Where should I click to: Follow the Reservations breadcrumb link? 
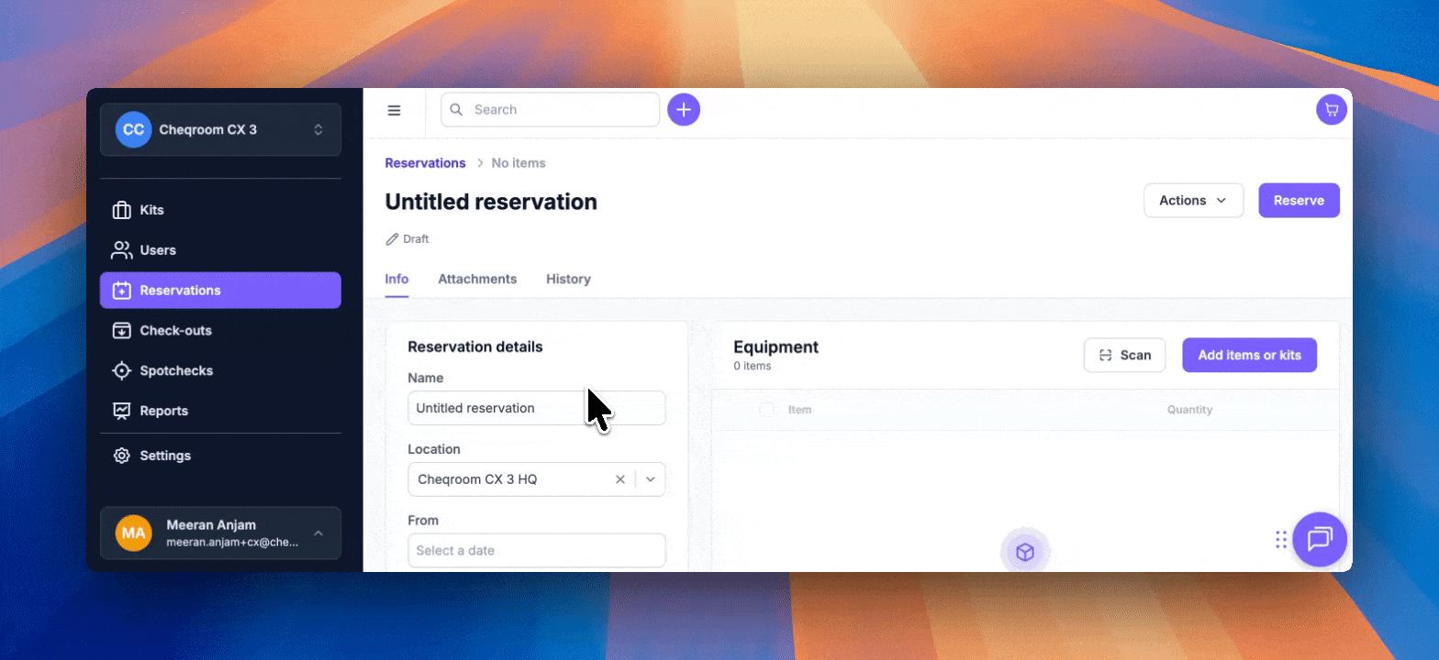[x=425, y=163]
